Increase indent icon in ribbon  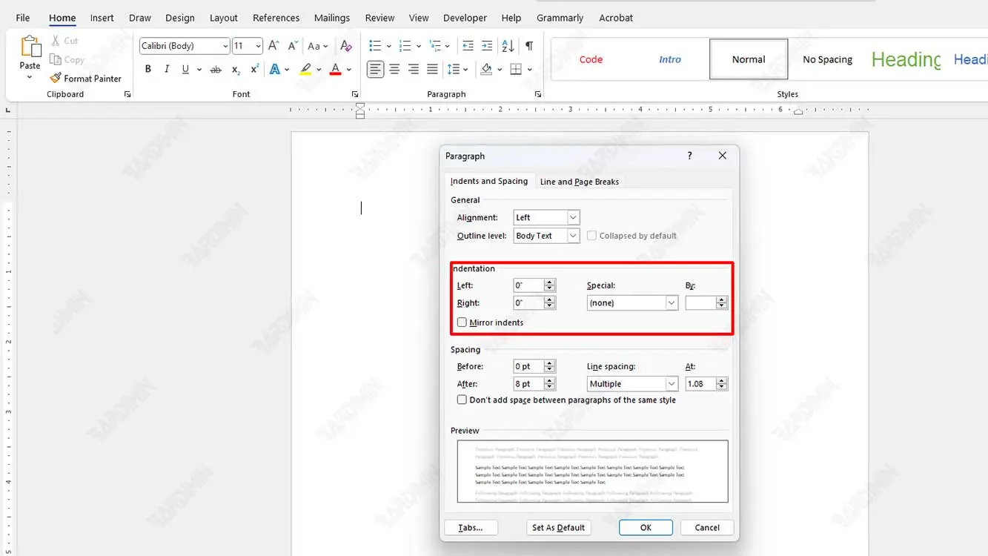487,46
